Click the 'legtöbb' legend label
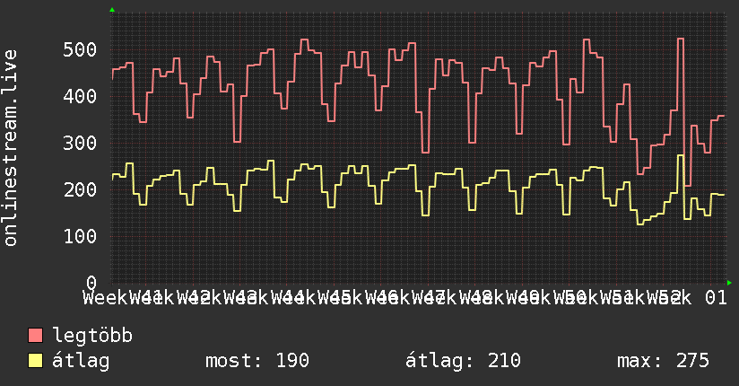 pos(92,335)
